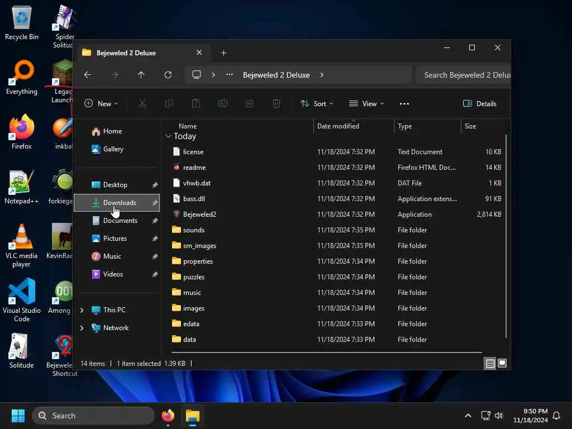Sort by the Size column header
This screenshot has width=572, height=429.
[x=483, y=126]
